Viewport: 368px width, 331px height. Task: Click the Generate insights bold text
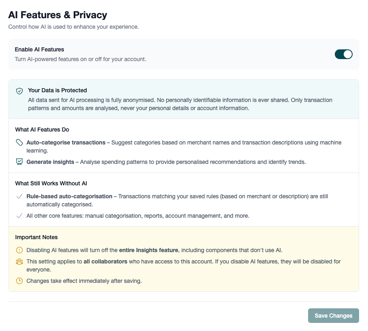(x=50, y=162)
